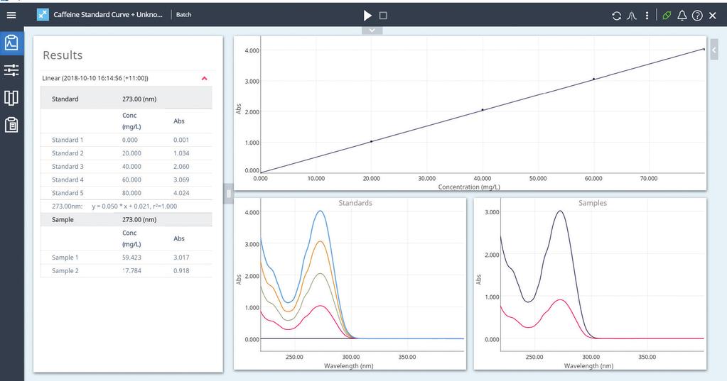Click the 20 mg/L calibration data point
Screen dimensions: 727x381
[372, 141]
